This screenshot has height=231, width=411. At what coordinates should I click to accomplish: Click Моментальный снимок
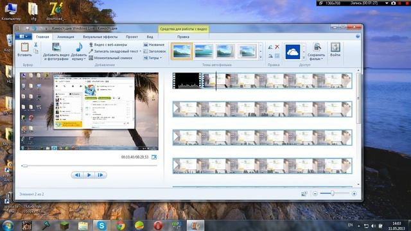(110, 58)
